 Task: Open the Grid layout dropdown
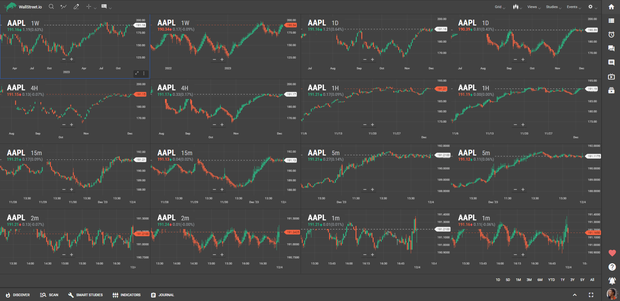click(x=500, y=7)
